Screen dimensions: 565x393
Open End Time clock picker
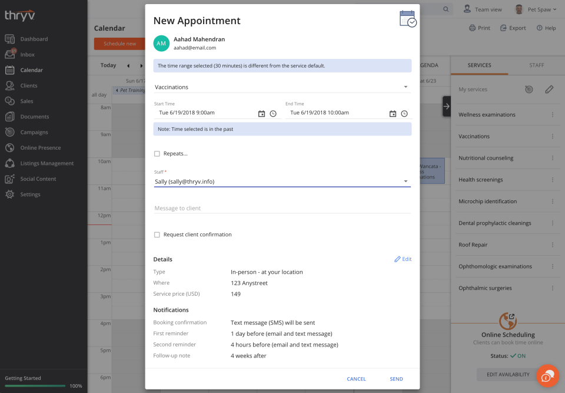pyautogui.click(x=404, y=114)
